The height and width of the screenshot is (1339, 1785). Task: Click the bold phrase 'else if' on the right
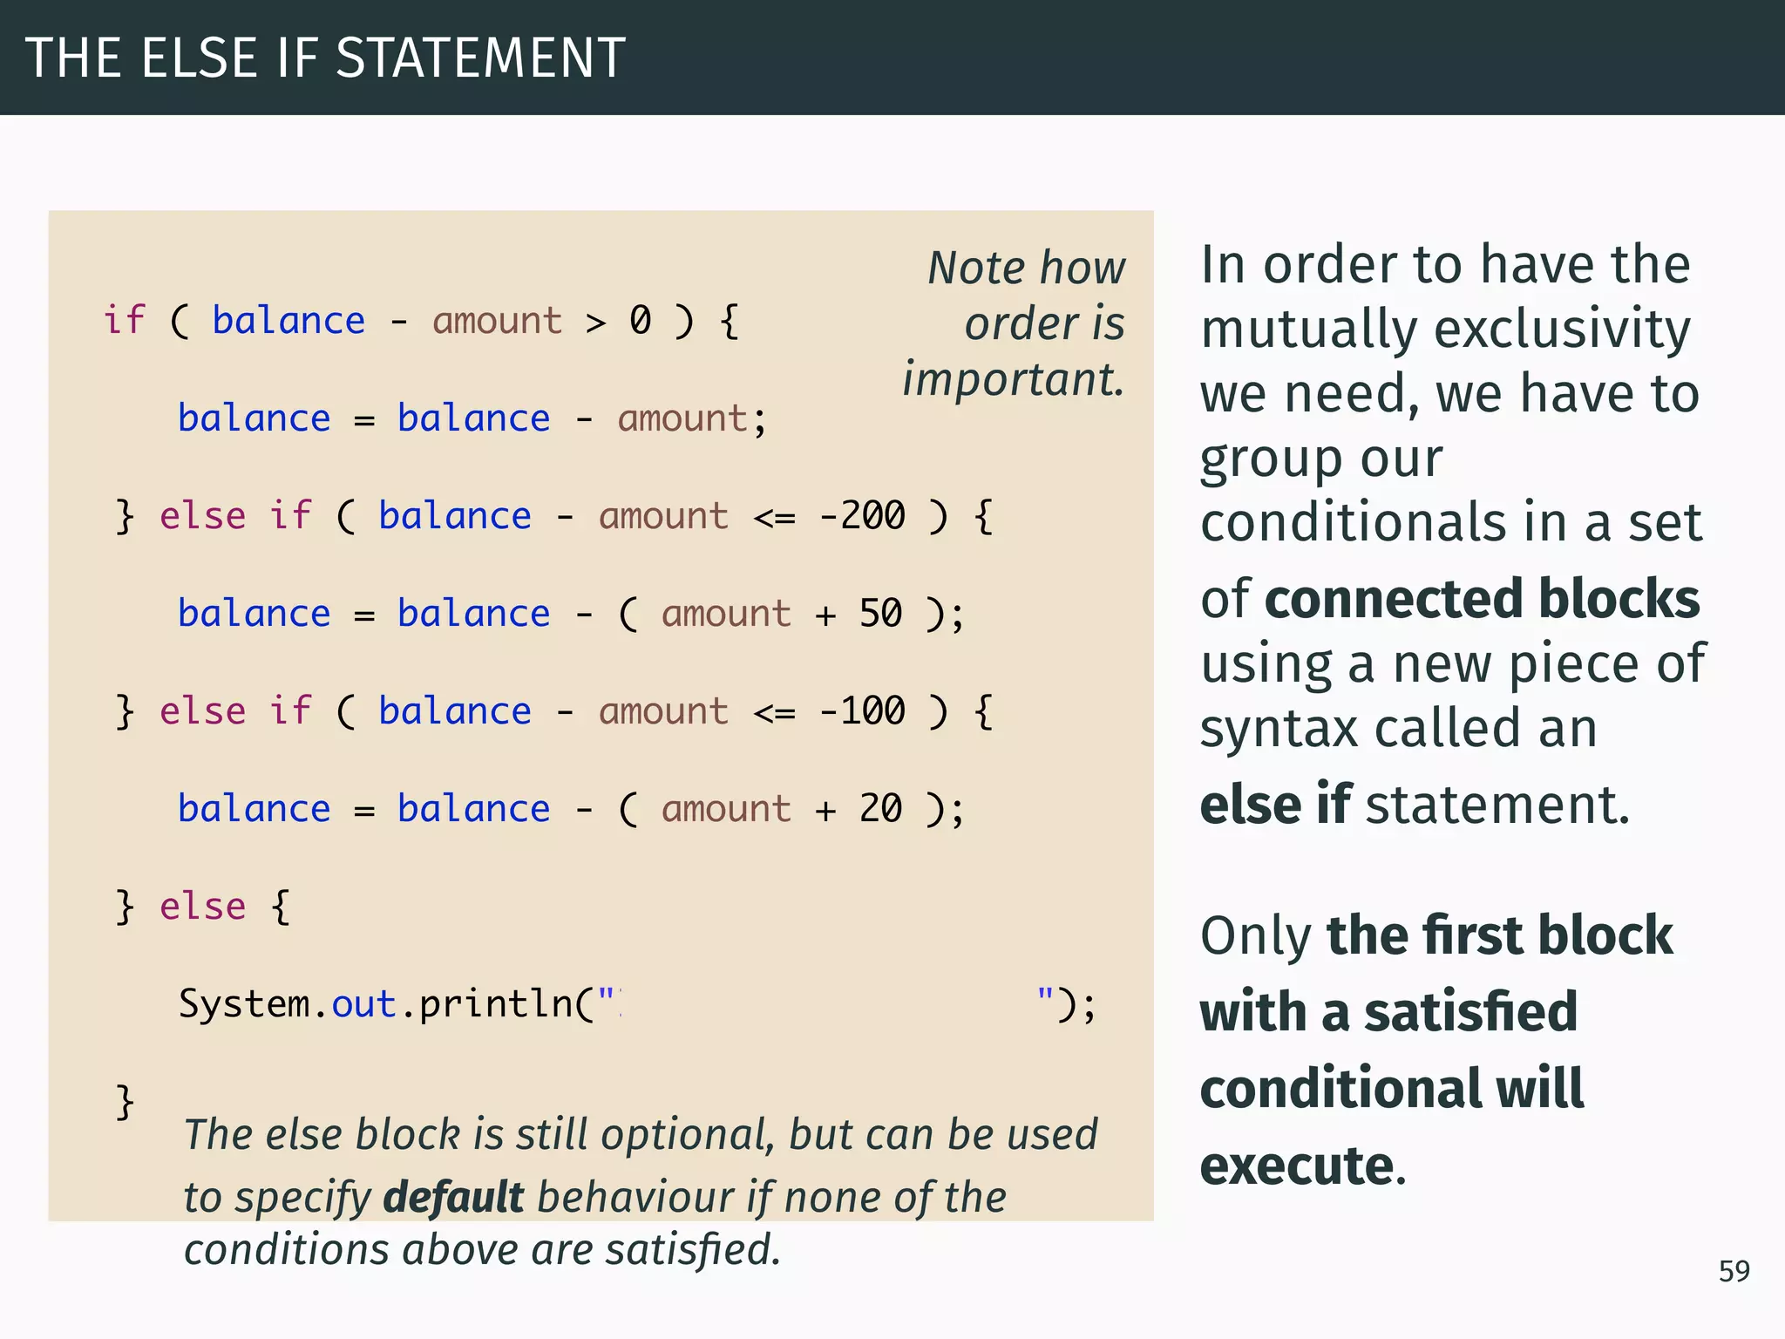coord(1275,804)
